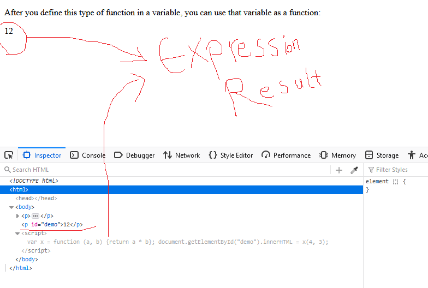Open the Style Editor tab
The image size is (428, 288).
point(230,155)
